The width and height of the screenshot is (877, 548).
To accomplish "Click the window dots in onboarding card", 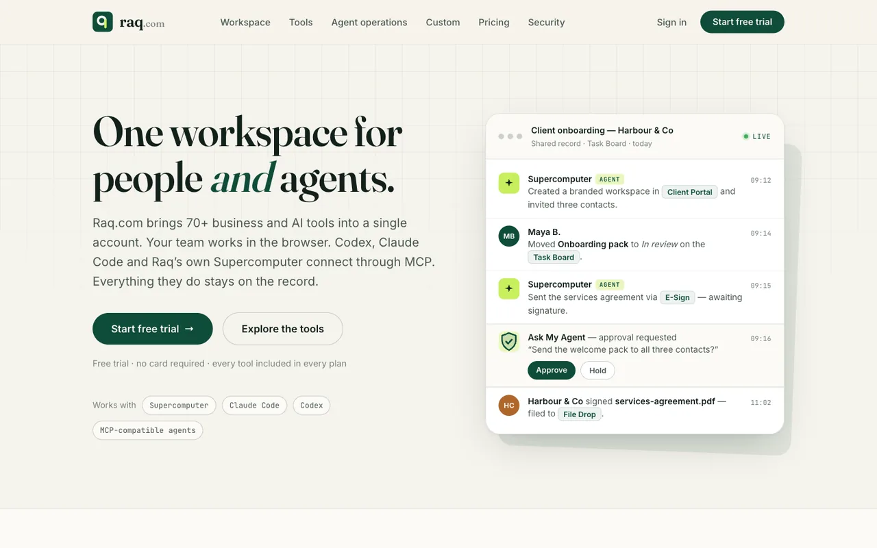I will tap(510, 136).
